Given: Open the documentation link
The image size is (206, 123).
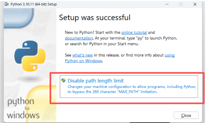Looking at the screenshot, I should 79,38.
